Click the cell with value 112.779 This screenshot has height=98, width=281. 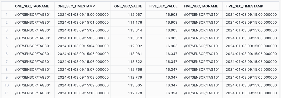pos(128,78)
